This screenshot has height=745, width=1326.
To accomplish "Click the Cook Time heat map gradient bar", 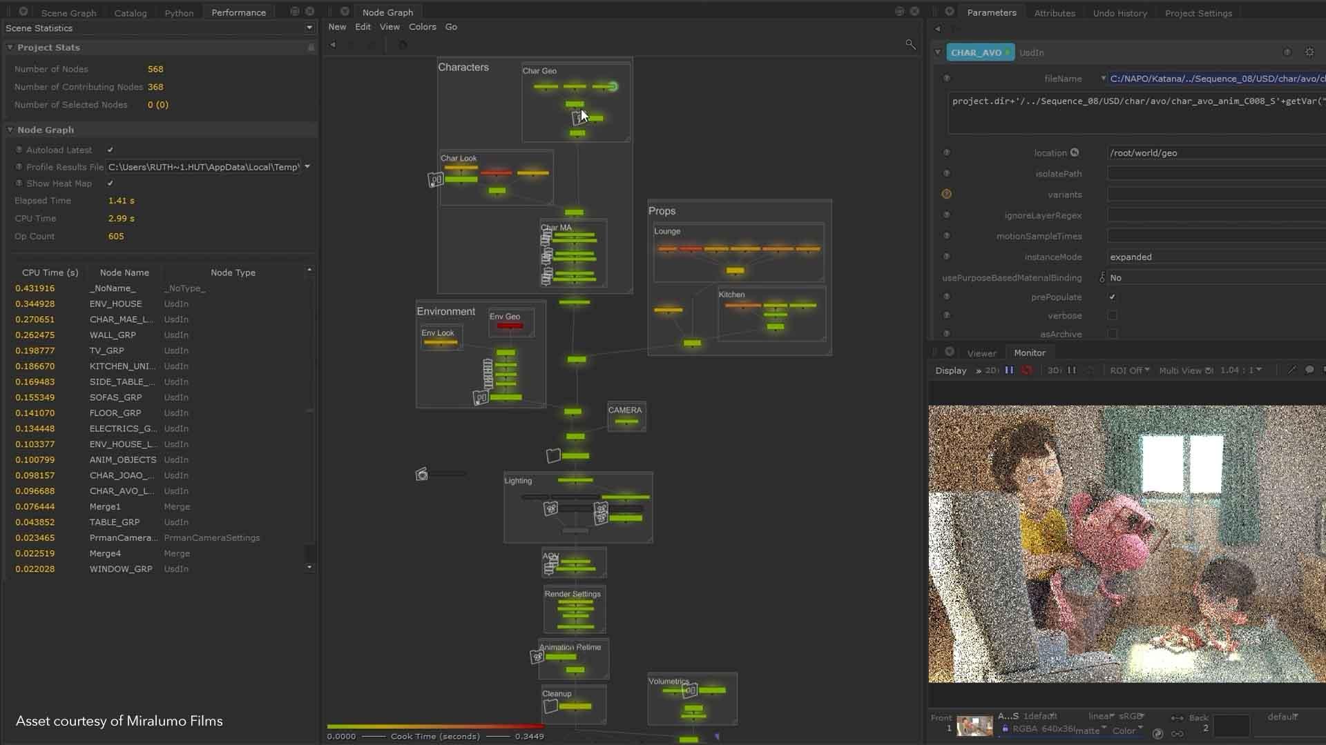I will [x=435, y=726].
